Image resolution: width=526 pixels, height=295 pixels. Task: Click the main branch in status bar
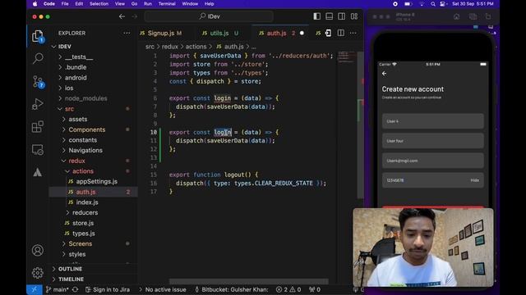(57, 289)
